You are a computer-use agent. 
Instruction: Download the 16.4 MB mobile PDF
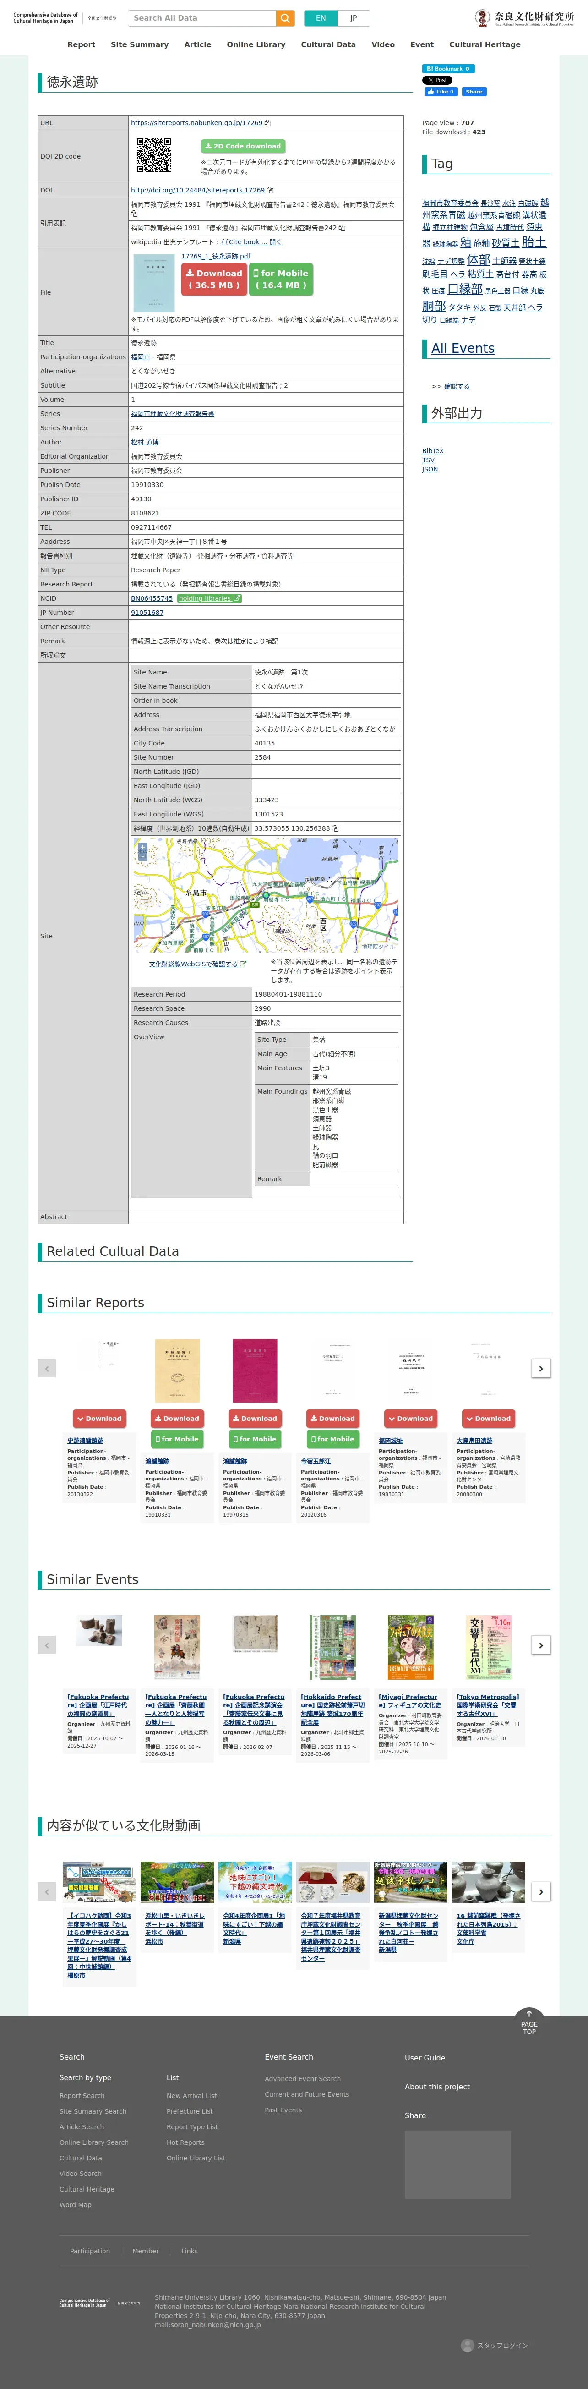coord(281,279)
